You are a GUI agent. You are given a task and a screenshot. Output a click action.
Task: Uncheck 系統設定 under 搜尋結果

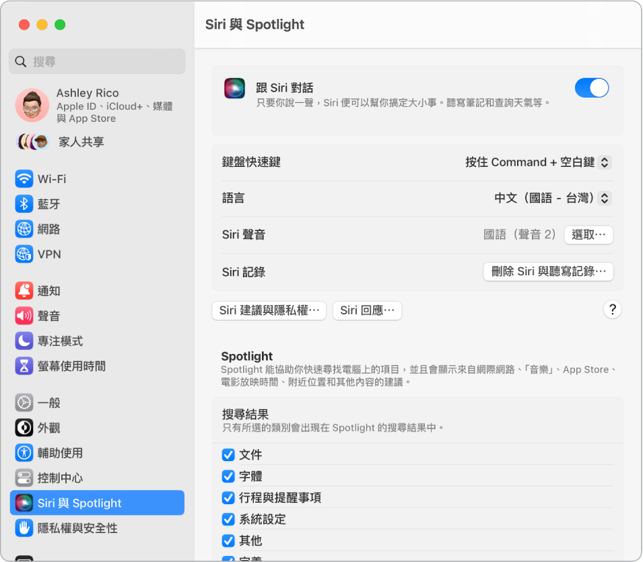click(229, 519)
